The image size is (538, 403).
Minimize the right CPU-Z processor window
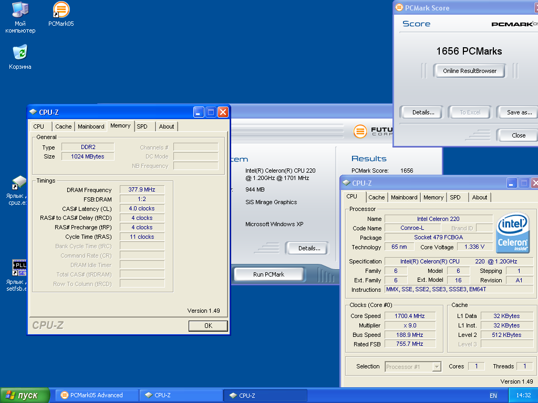(x=512, y=183)
